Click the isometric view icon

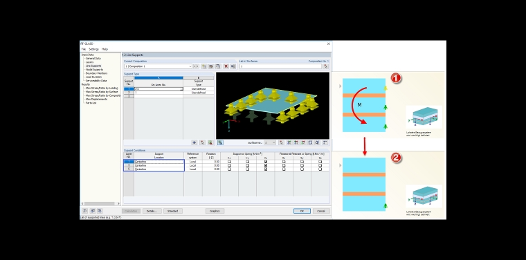[x=310, y=142]
